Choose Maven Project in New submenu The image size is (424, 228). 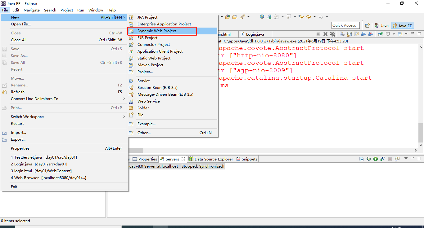point(172,65)
